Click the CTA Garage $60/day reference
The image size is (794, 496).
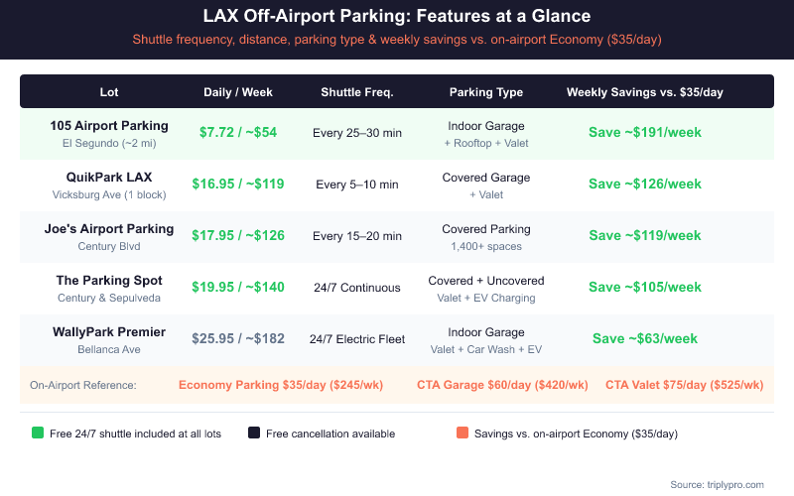click(x=502, y=385)
